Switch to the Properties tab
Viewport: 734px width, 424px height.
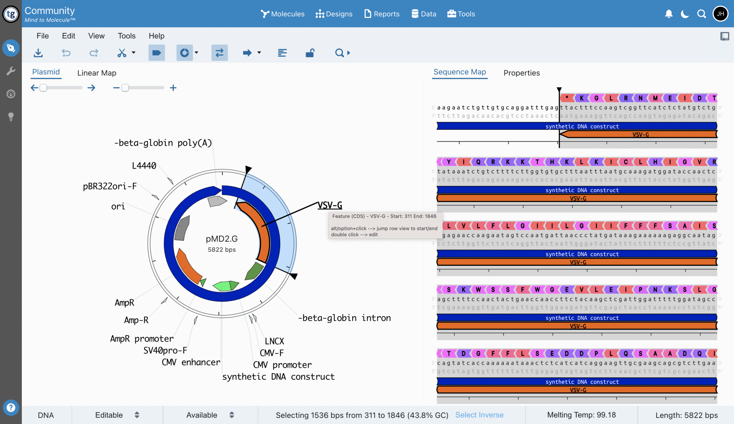coord(522,73)
